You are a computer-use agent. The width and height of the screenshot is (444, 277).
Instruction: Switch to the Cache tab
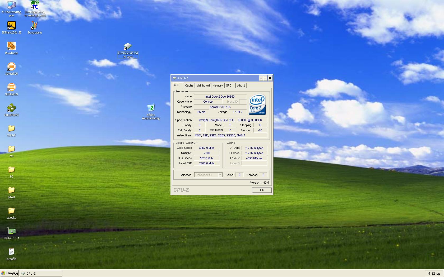(189, 85)
